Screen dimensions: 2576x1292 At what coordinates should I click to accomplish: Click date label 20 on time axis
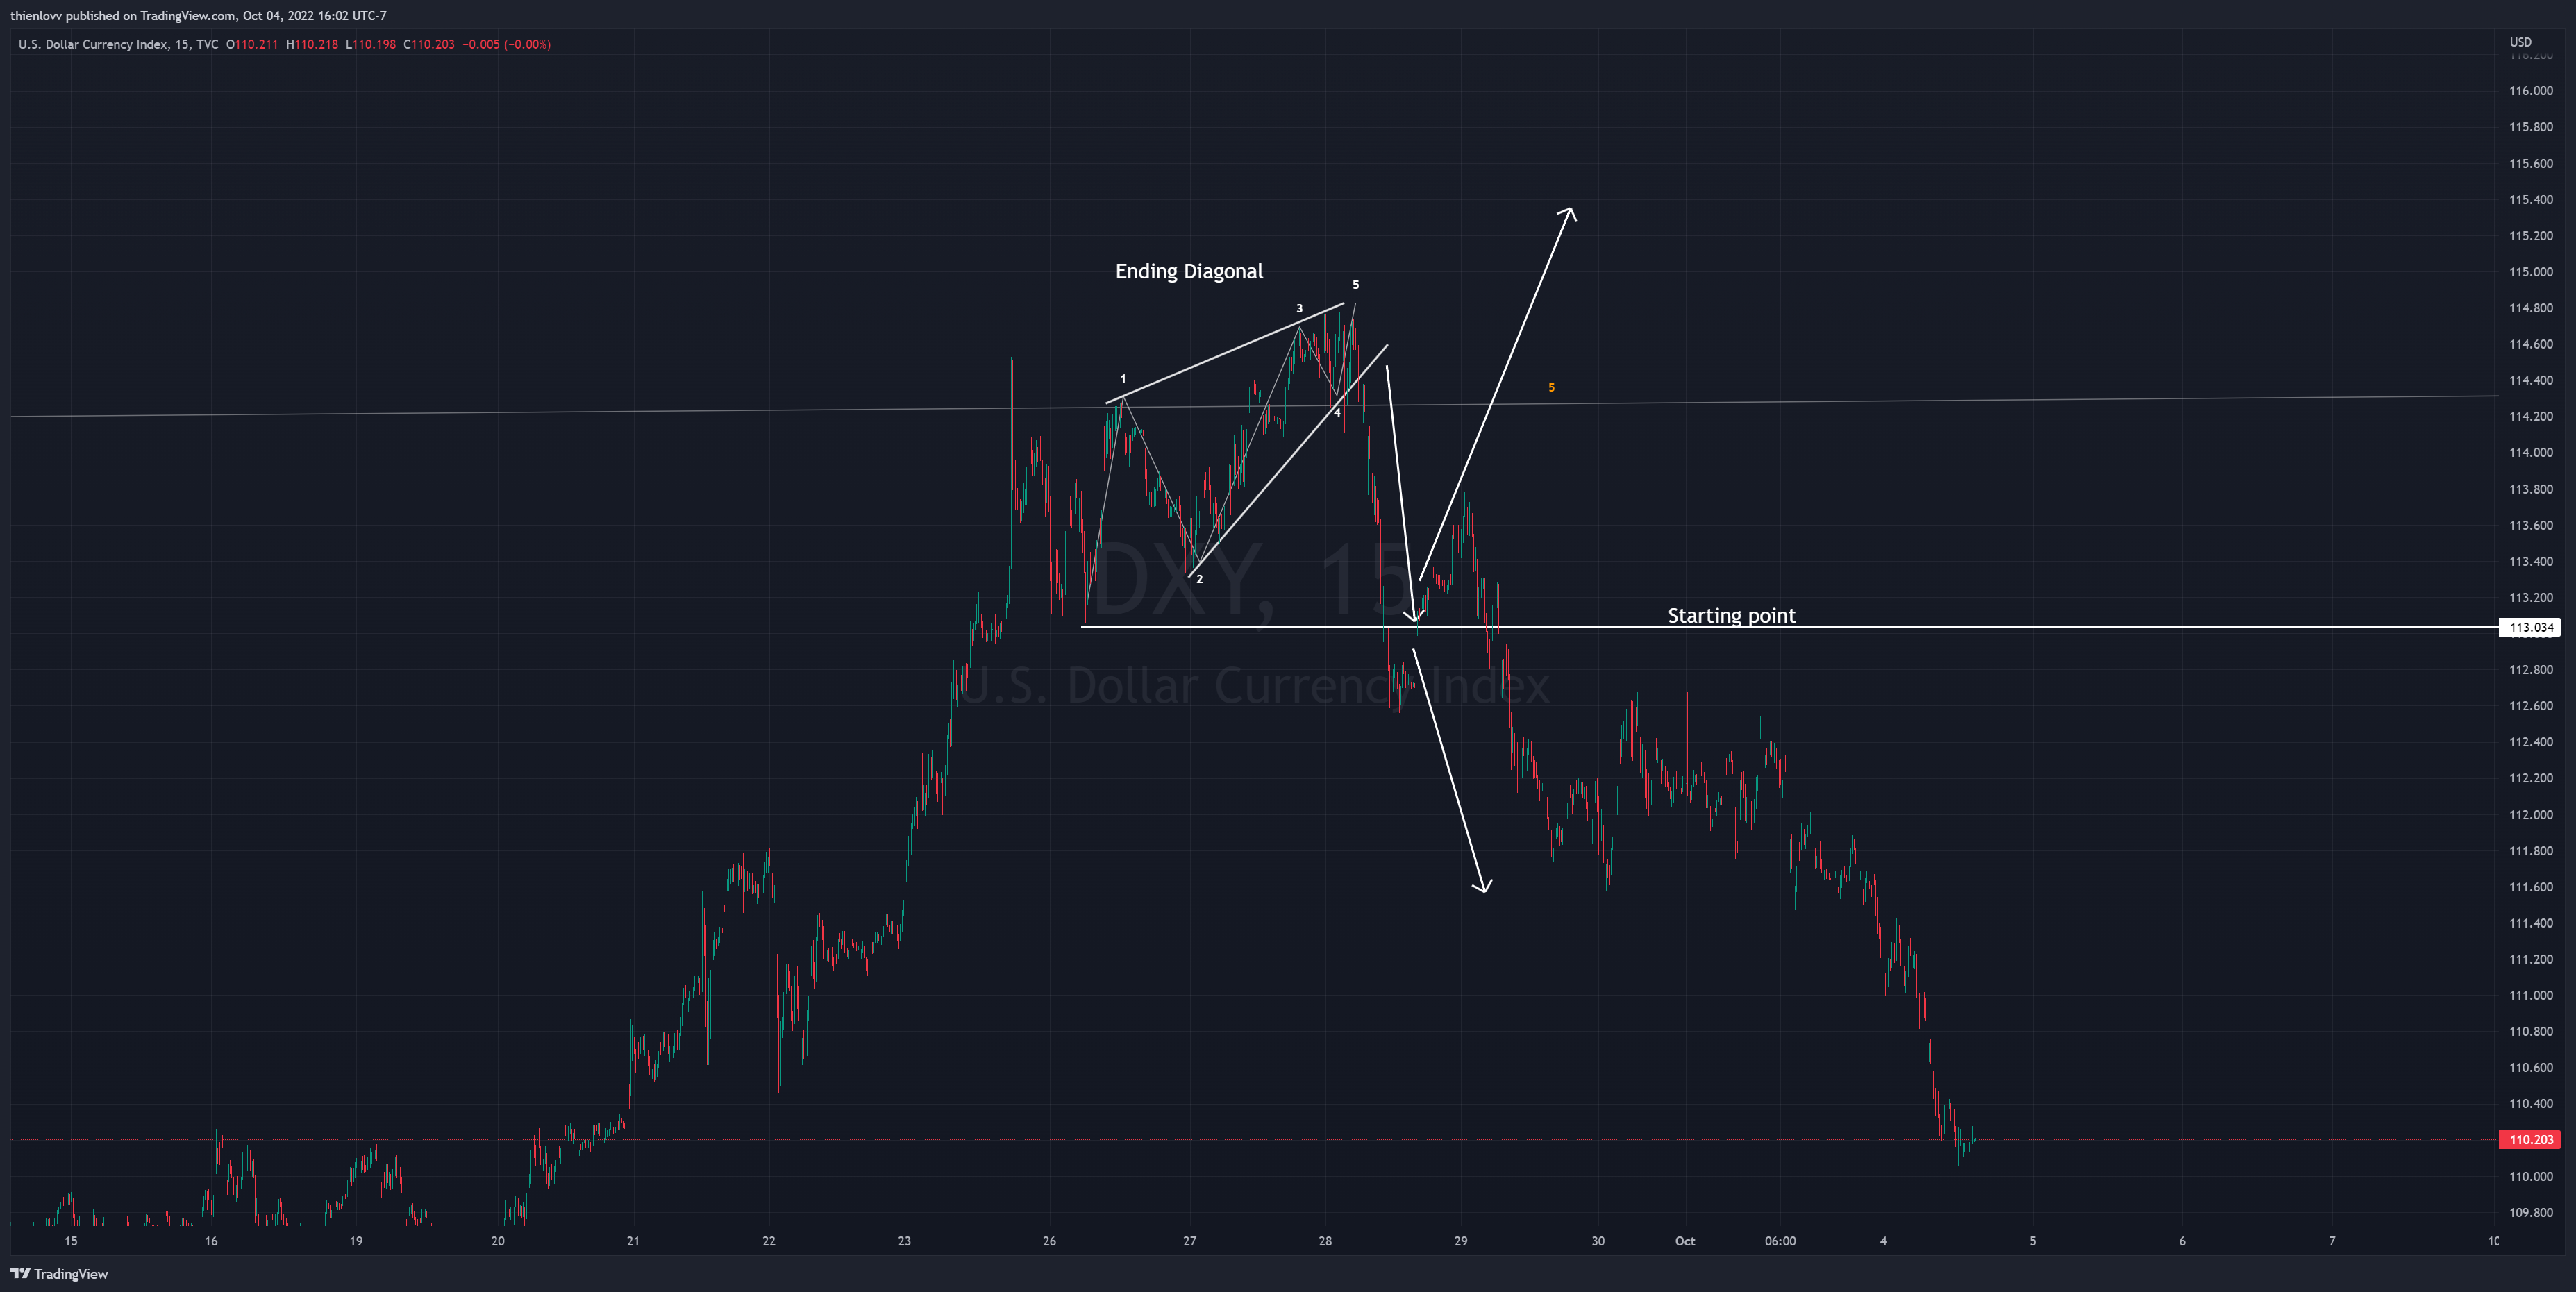tap(498, 1241)
